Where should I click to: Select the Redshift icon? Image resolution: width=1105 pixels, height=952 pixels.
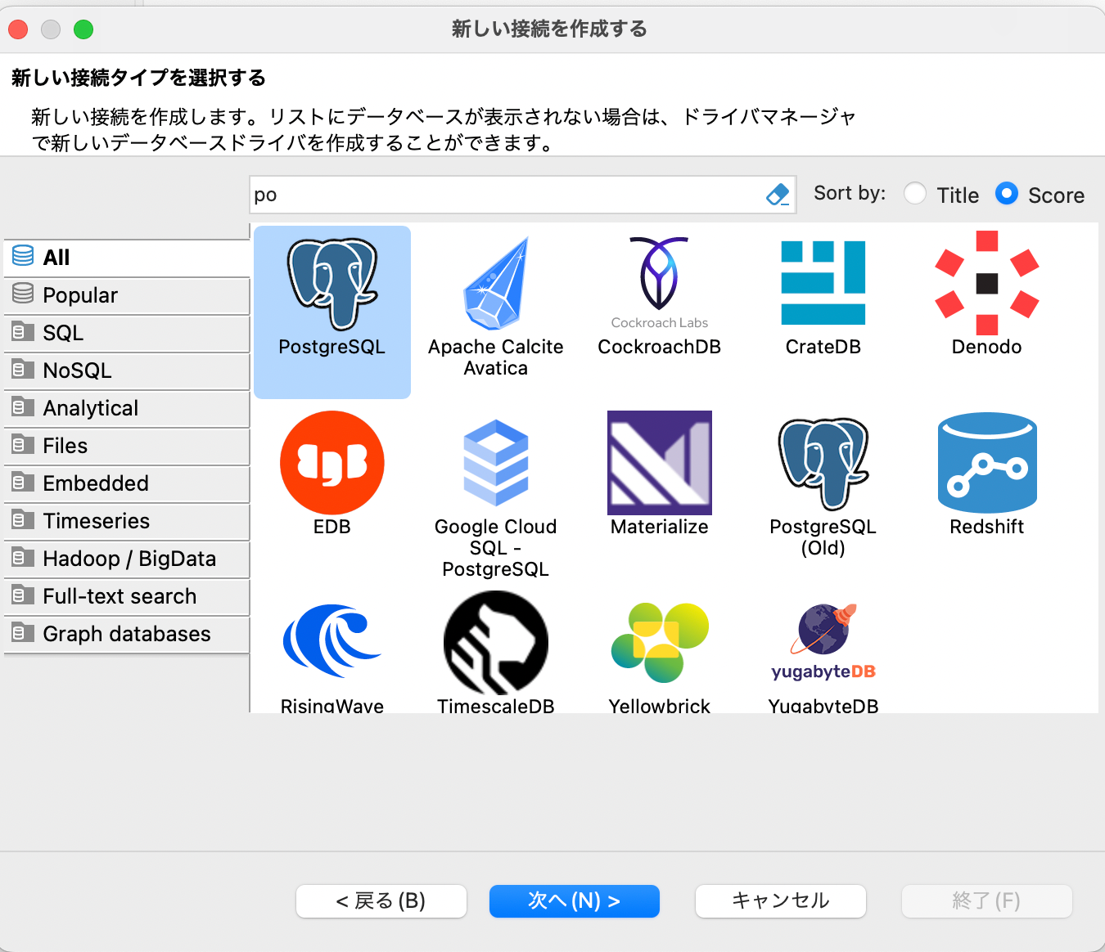[987, 463]
